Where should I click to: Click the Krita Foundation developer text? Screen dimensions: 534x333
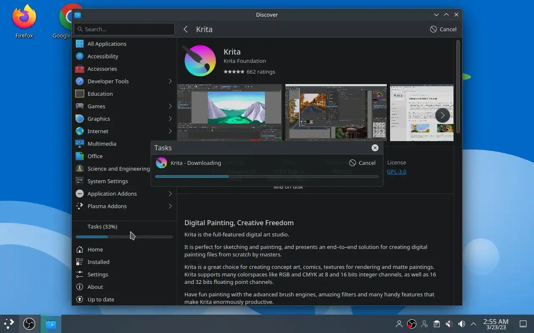[x=245, y=61]
